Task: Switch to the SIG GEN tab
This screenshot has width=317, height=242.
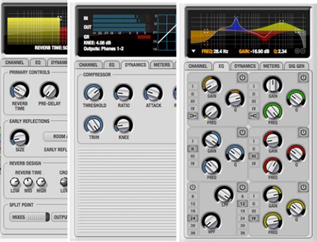Action: (296, 66)
